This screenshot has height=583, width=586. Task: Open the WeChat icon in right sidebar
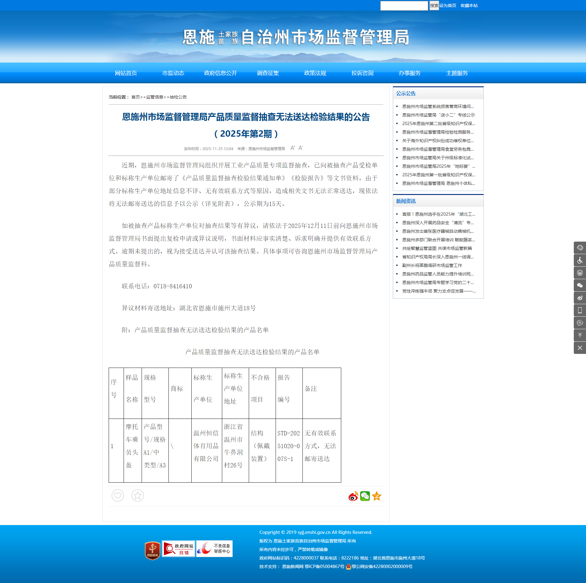(x=580, y=286)
